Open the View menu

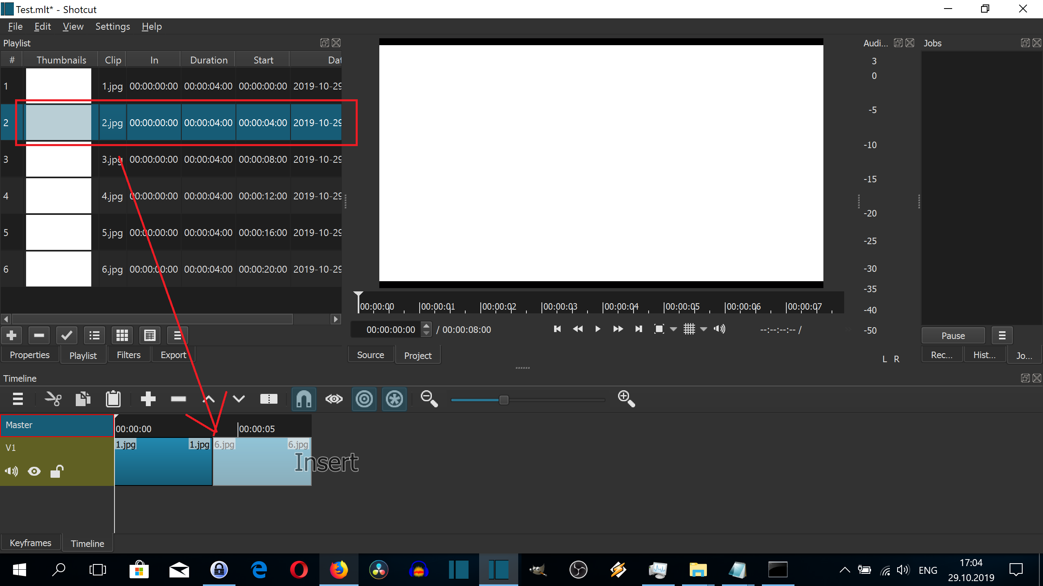[x=73, y=26]
